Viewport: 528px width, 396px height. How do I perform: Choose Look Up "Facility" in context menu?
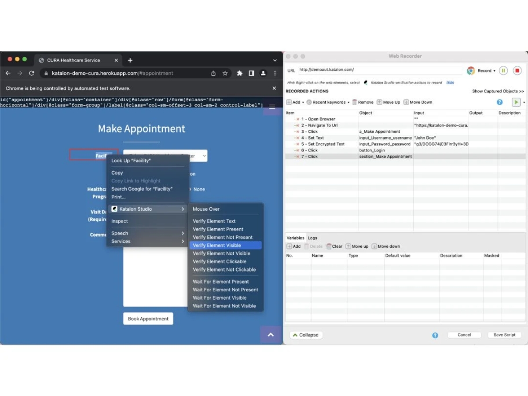148,161
